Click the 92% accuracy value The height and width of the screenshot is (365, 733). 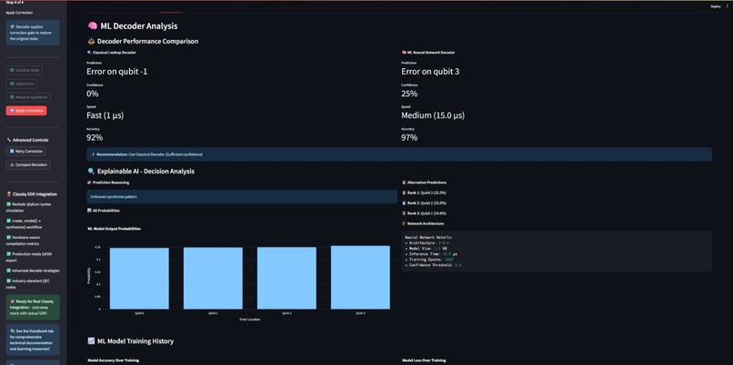[95, 138]
